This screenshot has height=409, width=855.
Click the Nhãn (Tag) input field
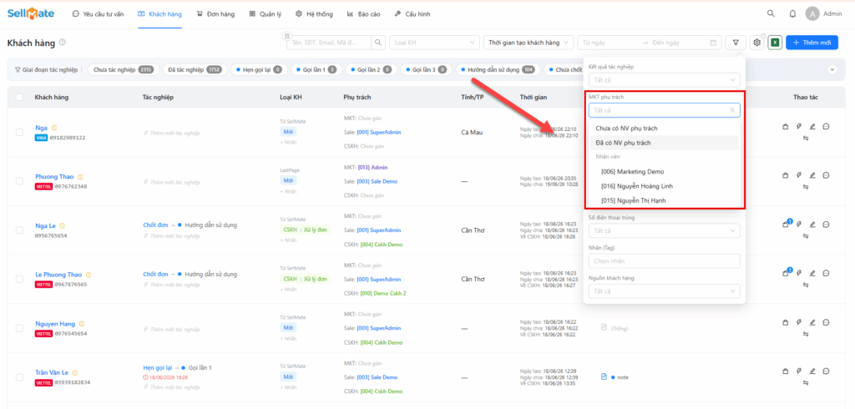(664, 261)
